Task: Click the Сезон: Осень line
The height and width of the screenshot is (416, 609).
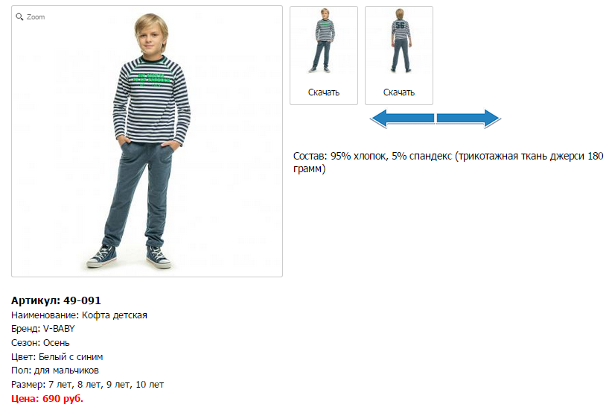Action: pos(40,343)
